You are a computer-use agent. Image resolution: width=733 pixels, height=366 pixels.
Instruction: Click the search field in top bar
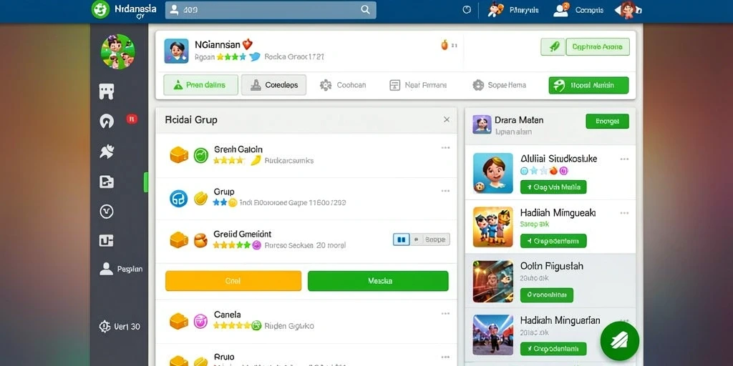point(271,10)
